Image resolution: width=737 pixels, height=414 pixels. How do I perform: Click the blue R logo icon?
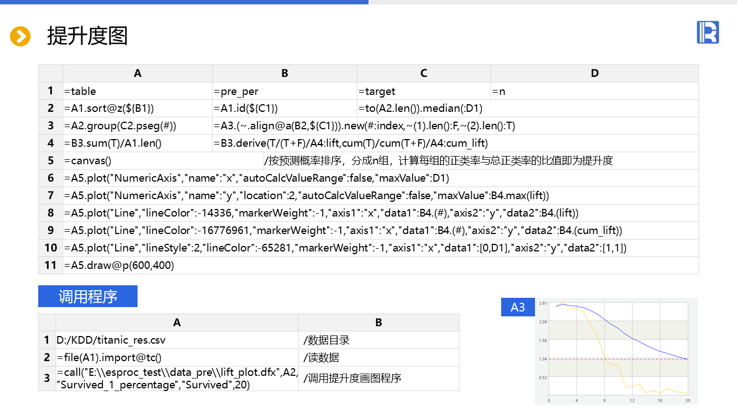[x=708, y=32]
